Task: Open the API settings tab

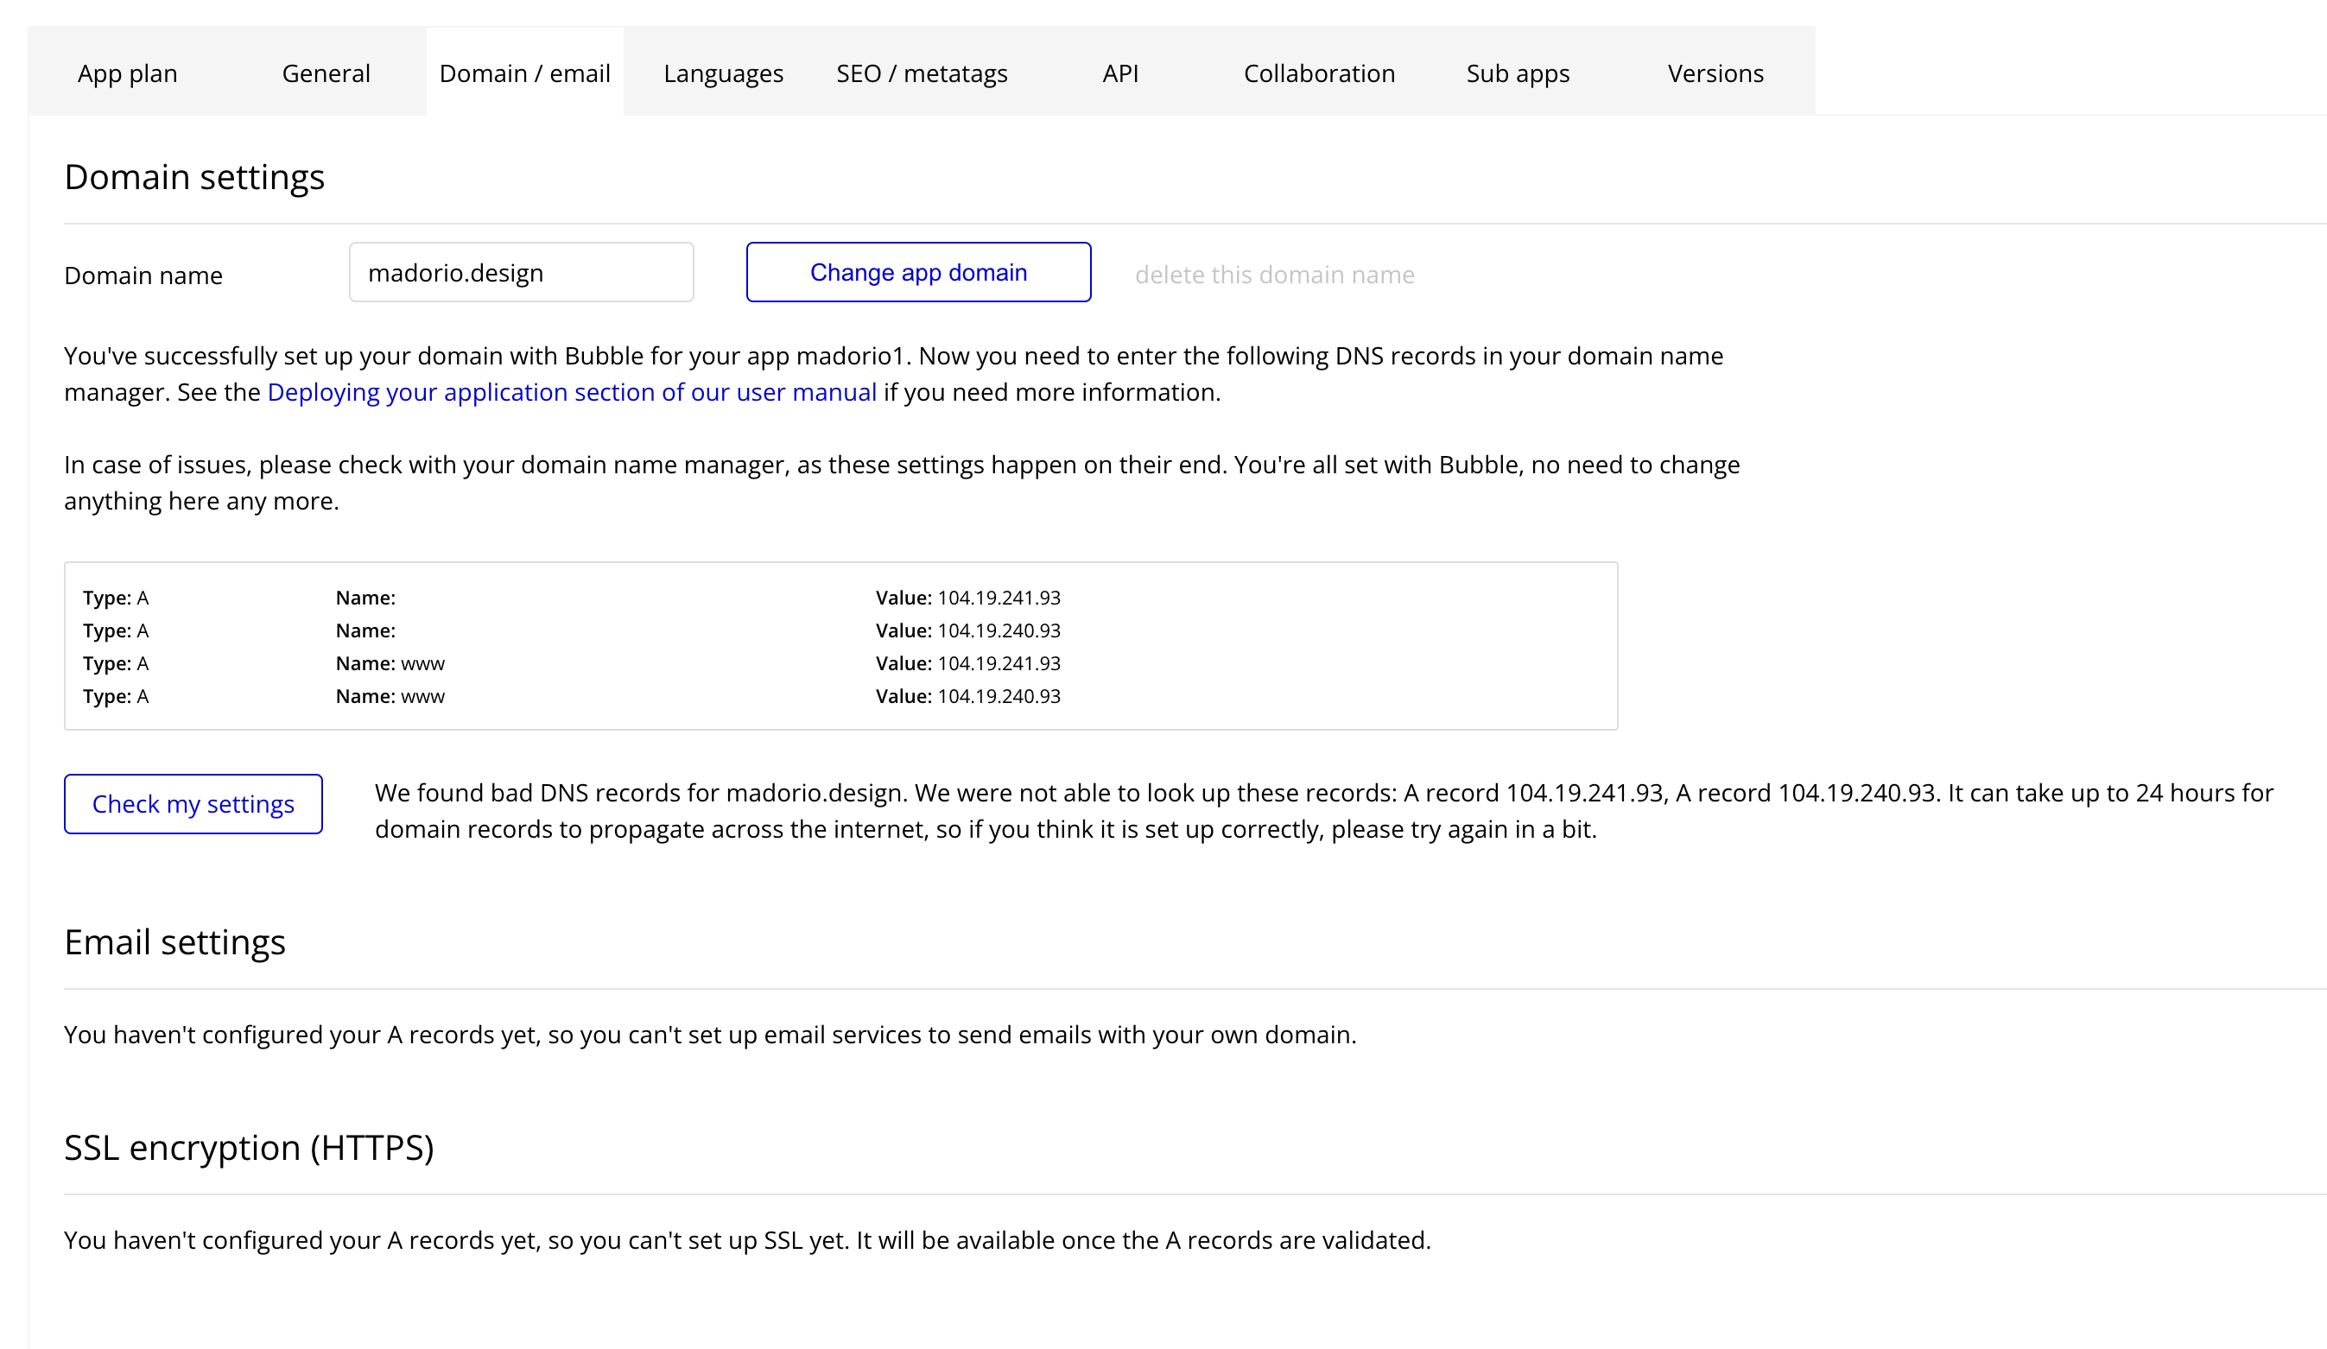Action: pyautogui.click(x=1120, y=73)
